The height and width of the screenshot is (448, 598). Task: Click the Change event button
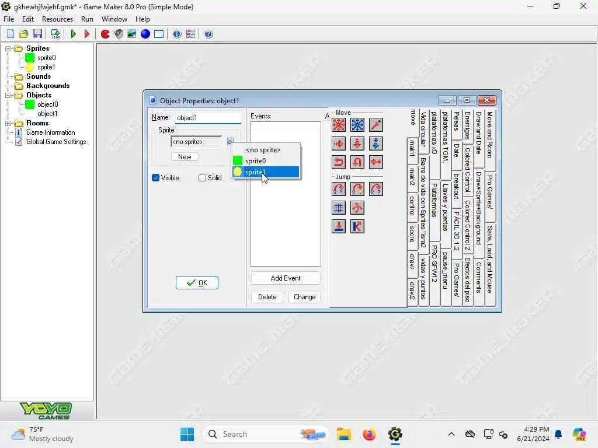[x=304, y=297]
